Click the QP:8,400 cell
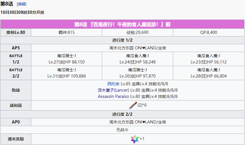The width and height of the screenshot is (245, 145). 209,32
